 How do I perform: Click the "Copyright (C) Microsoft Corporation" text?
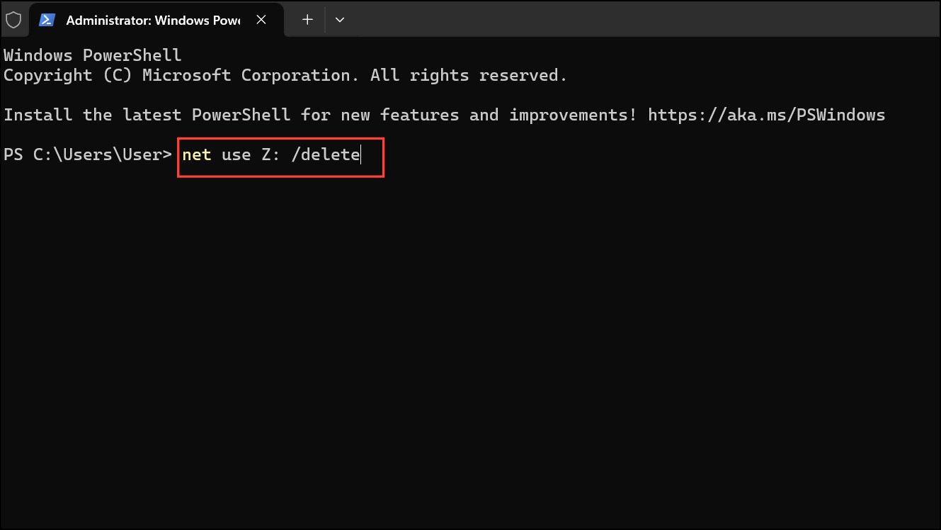[x=177, y=75]
